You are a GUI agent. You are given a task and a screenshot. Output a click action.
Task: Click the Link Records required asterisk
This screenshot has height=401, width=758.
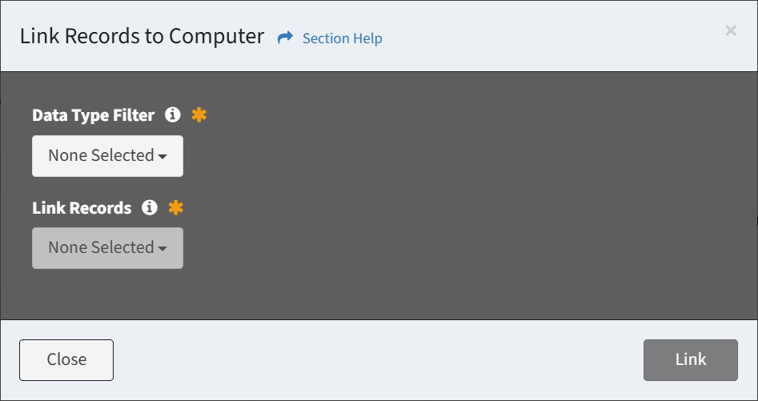pos(175,208)
